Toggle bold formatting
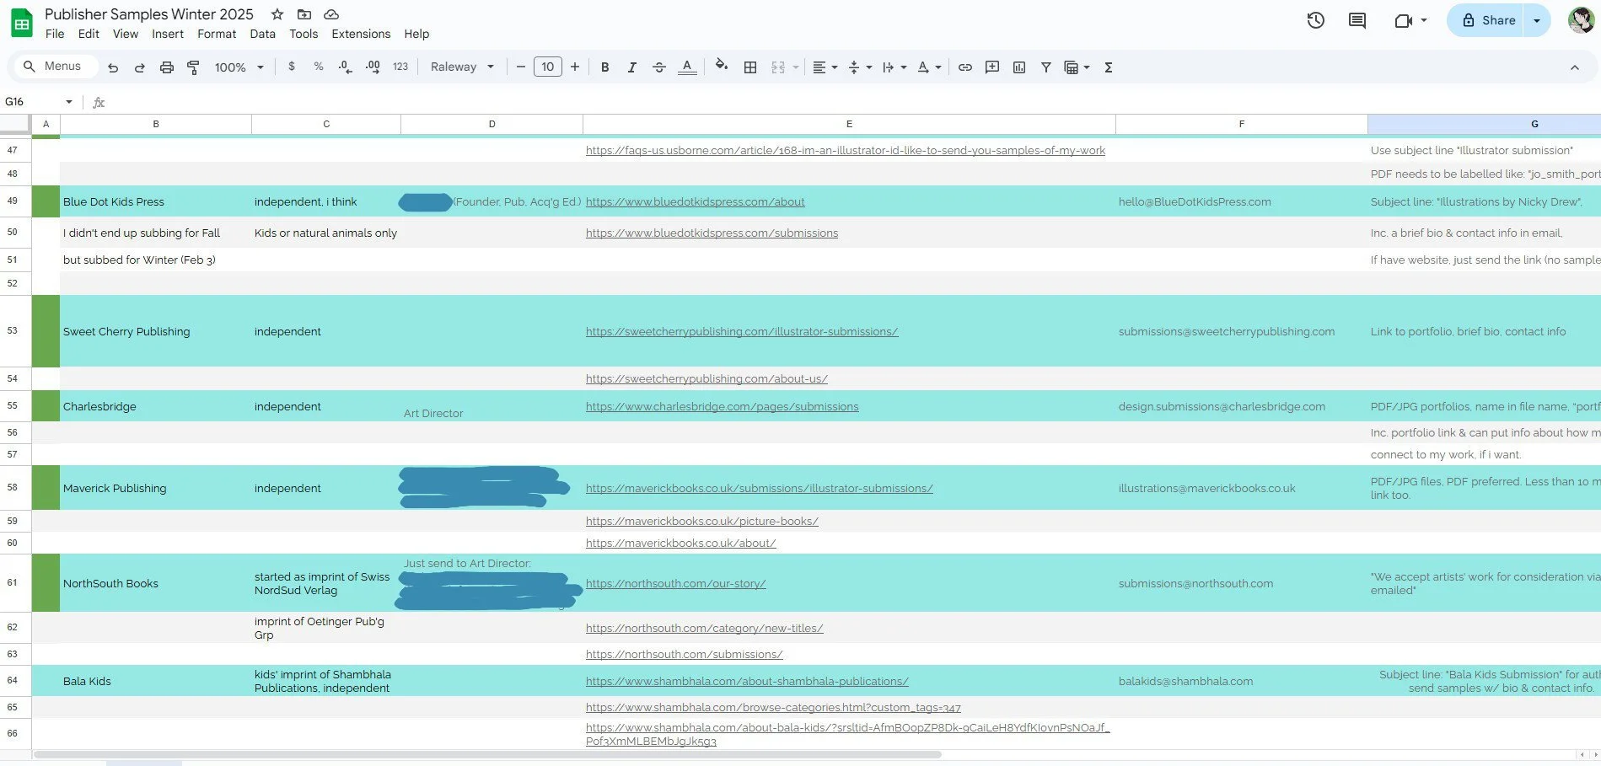The width and height of the screenshot is (1601, 766). [x=604, y=67]
